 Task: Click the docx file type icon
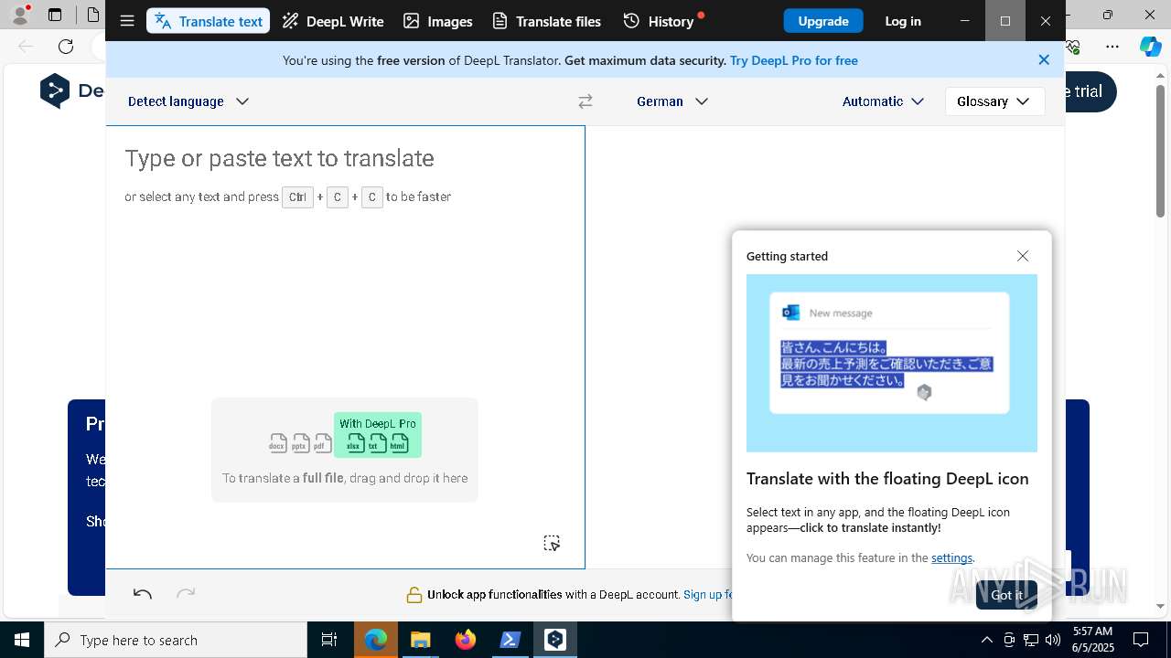(278, 443)
